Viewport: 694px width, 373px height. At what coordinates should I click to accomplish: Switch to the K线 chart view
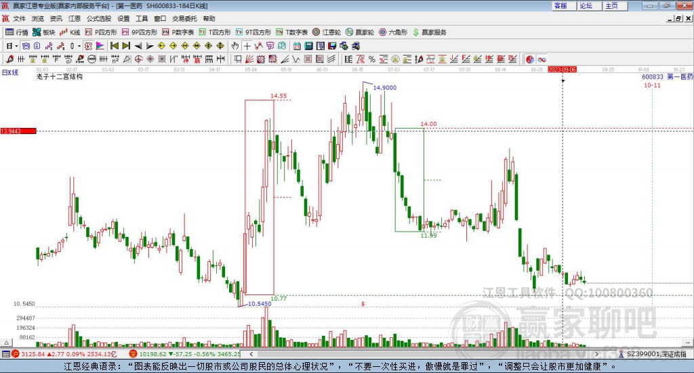pos(70,32)
